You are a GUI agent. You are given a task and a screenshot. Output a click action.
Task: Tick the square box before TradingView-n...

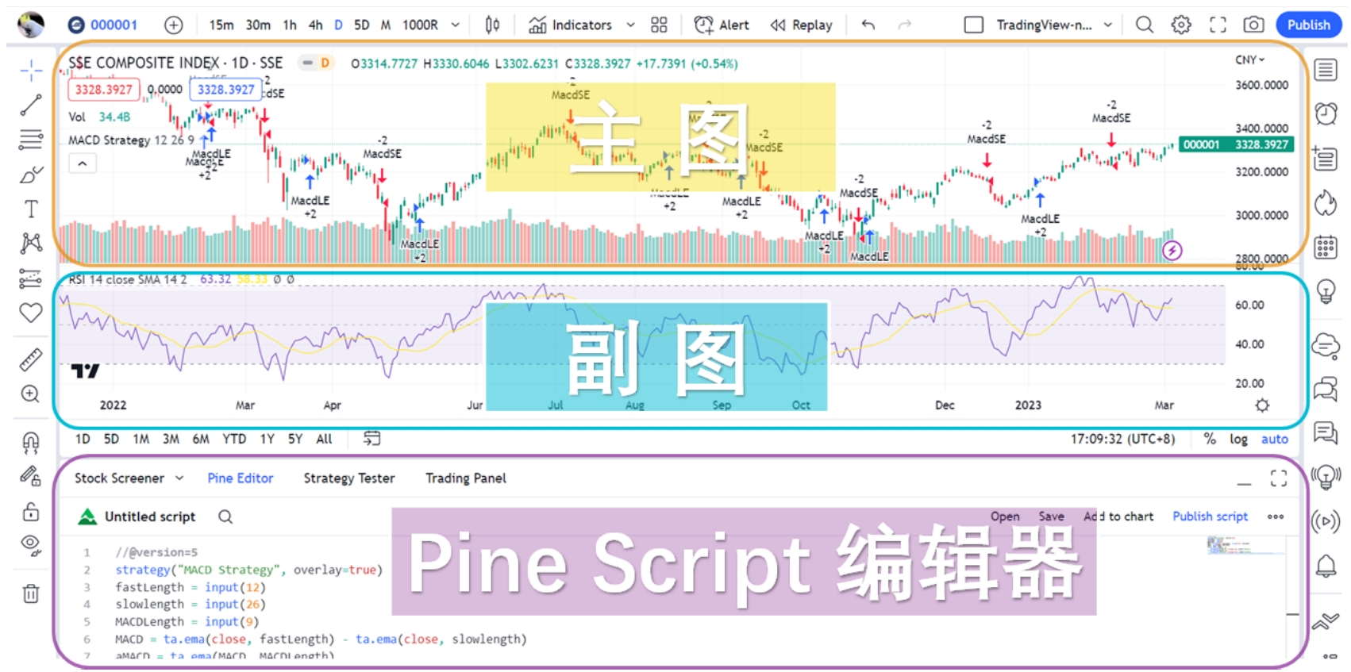(974, 25)
